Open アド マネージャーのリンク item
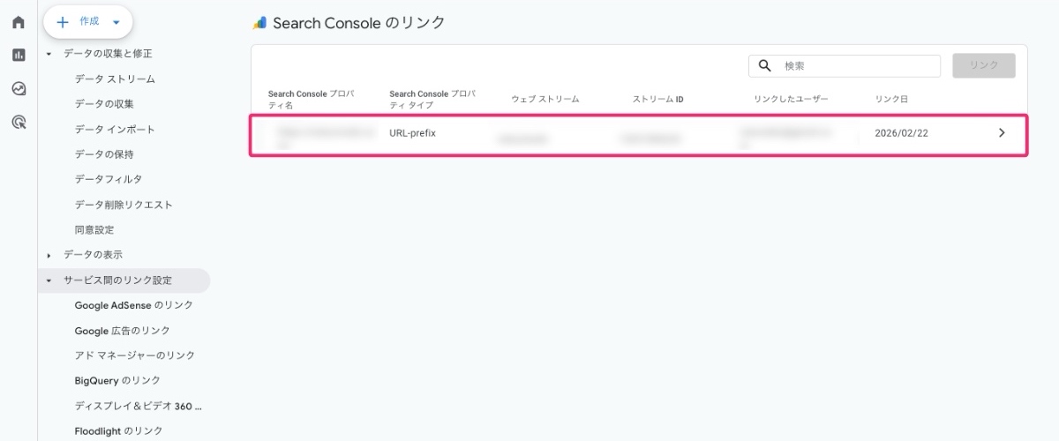The height and width of the screenshot is (441, 1059). pos(135,355)
